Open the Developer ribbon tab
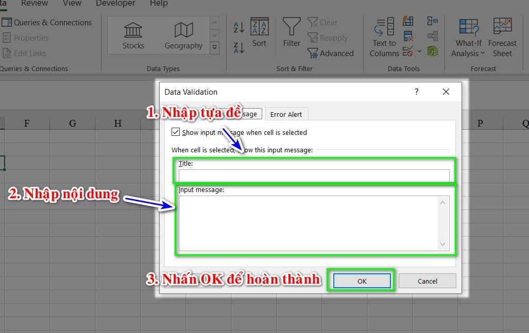 click(x=115, y=4)
